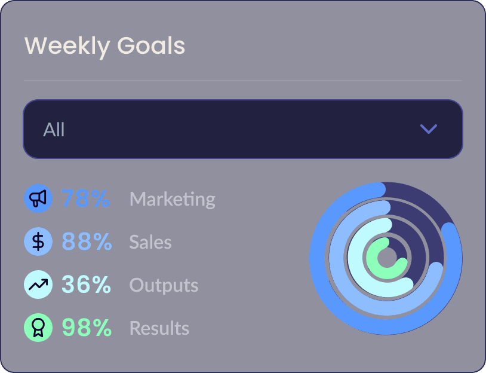Click the Weekly Goals heading
This screenshot has width=486, height=373.
click(104, 46)
